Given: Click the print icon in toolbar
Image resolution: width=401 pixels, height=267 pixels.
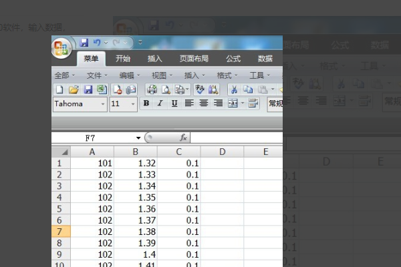Looking at the screenshot, I should coord(152,89).
